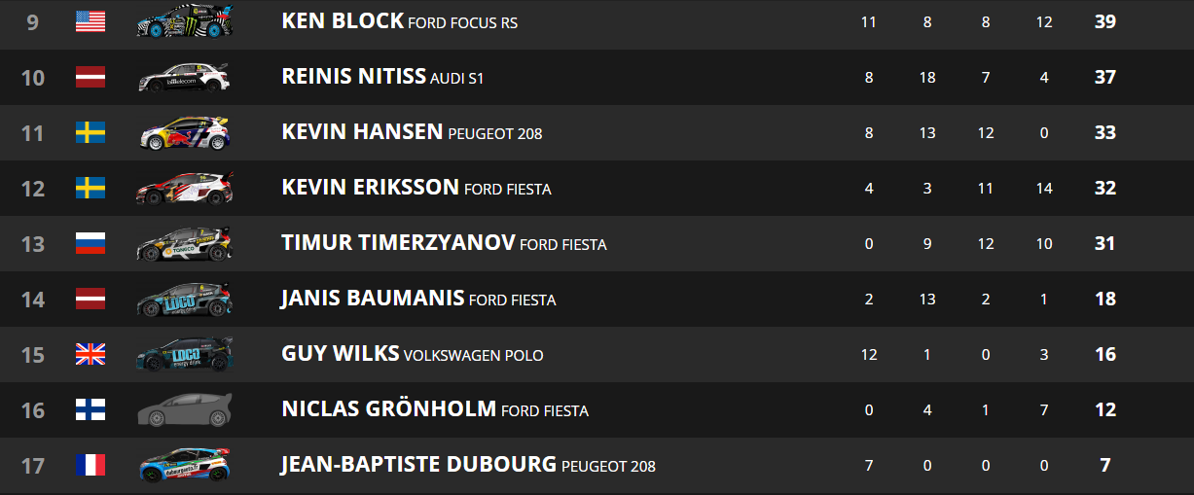
Task: Click Janis Baumanis's LOCO Ford Fiesta image
Action: tap(185, 299)
